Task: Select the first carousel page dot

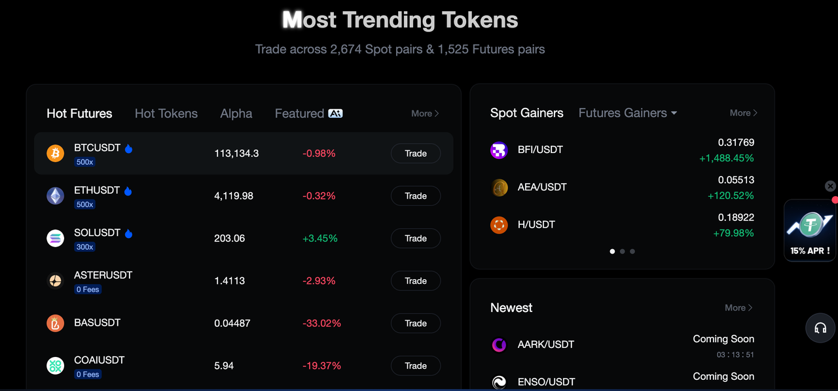Action: click(x=613, y=251)
